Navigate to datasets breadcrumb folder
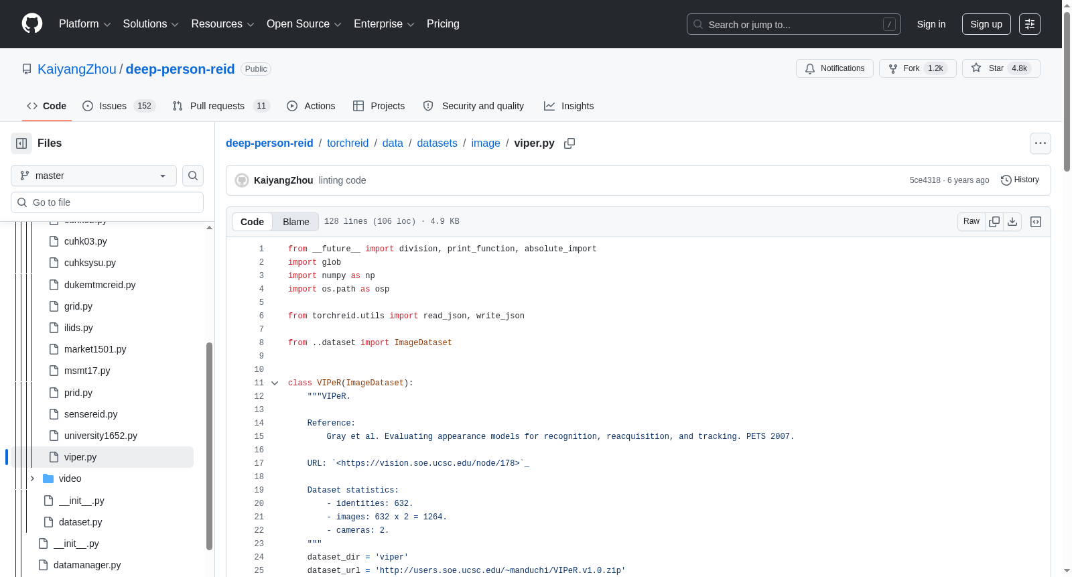The width and height of the screenshot is (1072, 577). pyautogui.click(x=437, y=143)
